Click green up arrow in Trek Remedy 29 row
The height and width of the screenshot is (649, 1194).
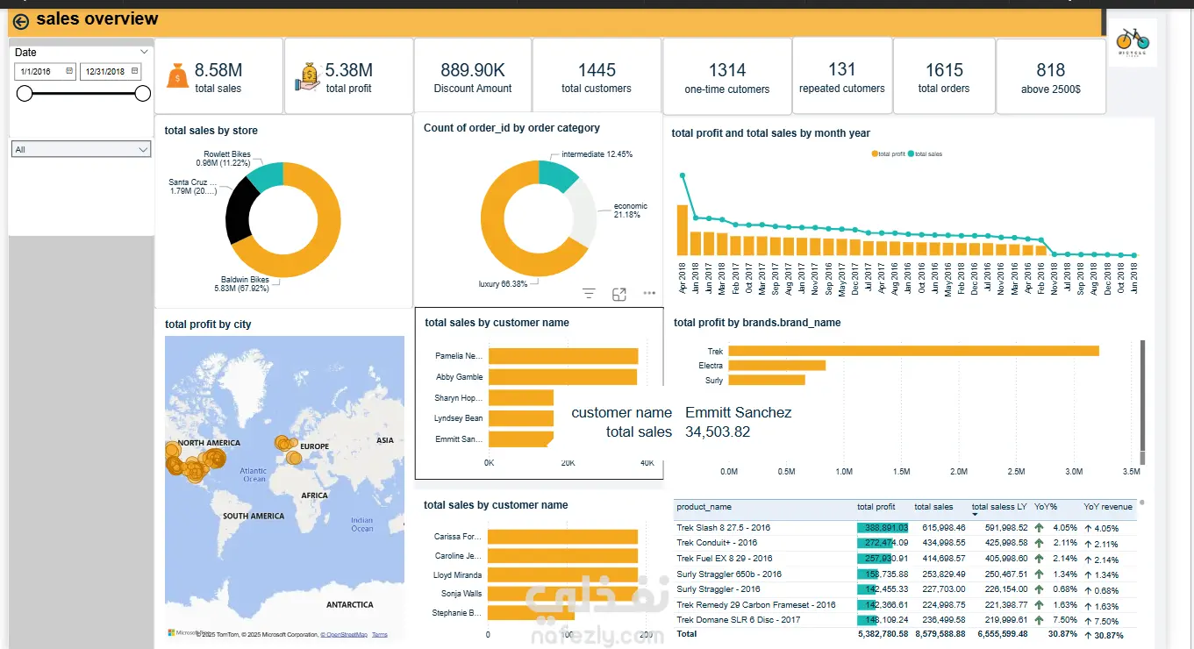(1039, 605)
